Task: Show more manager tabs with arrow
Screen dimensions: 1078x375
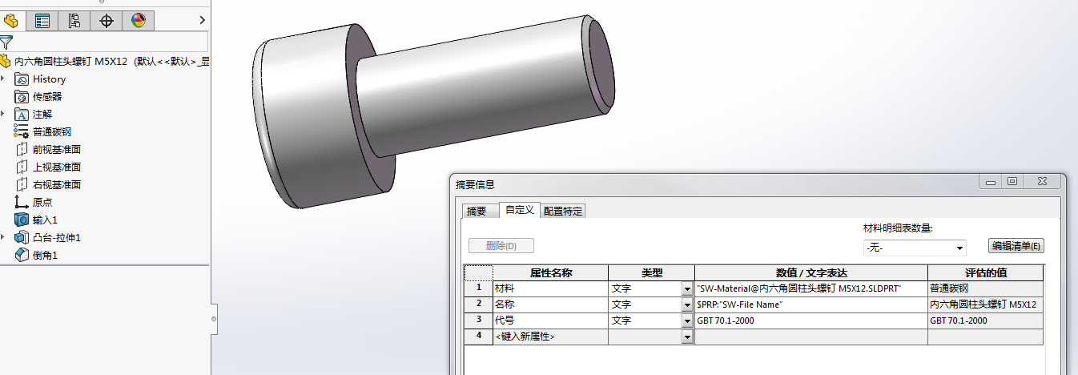Action: pyautogui.click(x=201, y=21)
